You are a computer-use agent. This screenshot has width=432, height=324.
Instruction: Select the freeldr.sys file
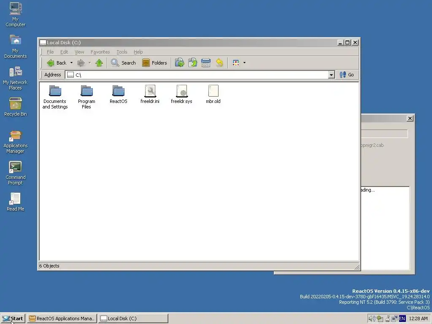coord(181,94)
